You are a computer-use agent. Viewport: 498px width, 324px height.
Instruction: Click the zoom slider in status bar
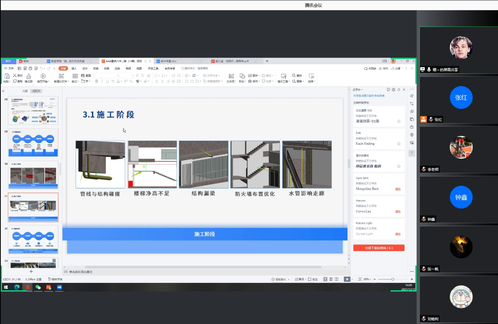point(393,279)
